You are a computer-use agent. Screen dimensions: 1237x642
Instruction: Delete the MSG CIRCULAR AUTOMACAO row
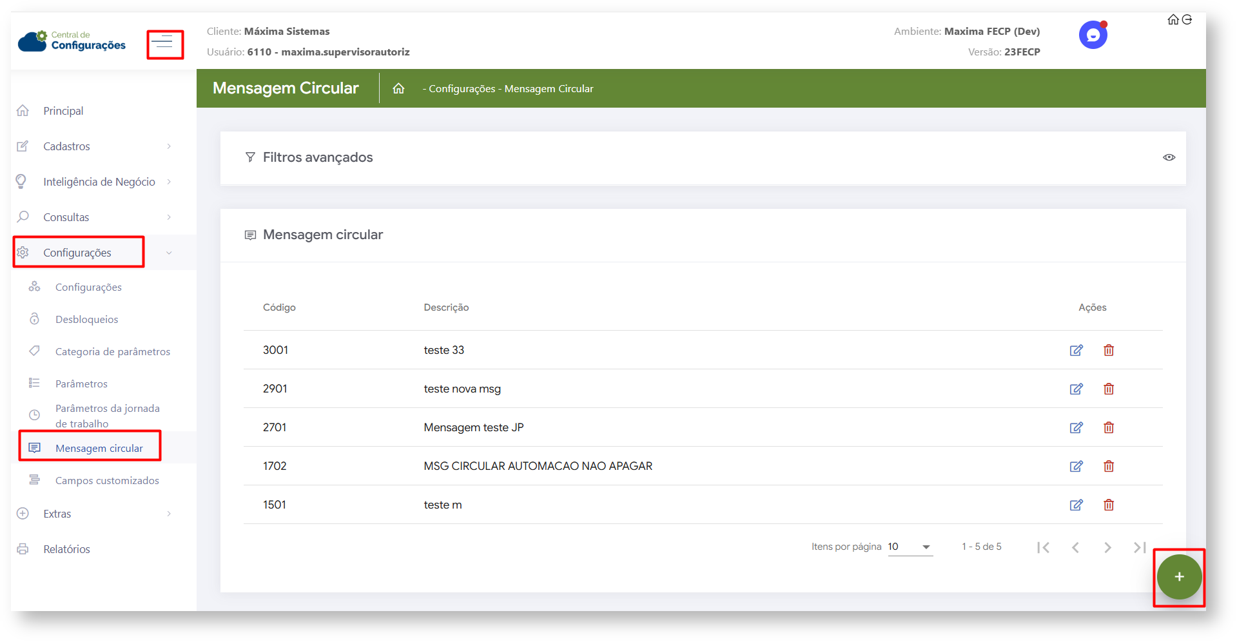point(1108,466)
